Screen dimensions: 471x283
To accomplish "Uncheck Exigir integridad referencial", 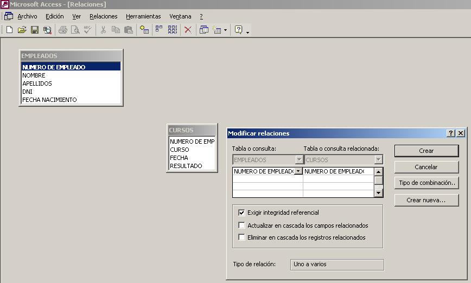I will tap(241, 213).
